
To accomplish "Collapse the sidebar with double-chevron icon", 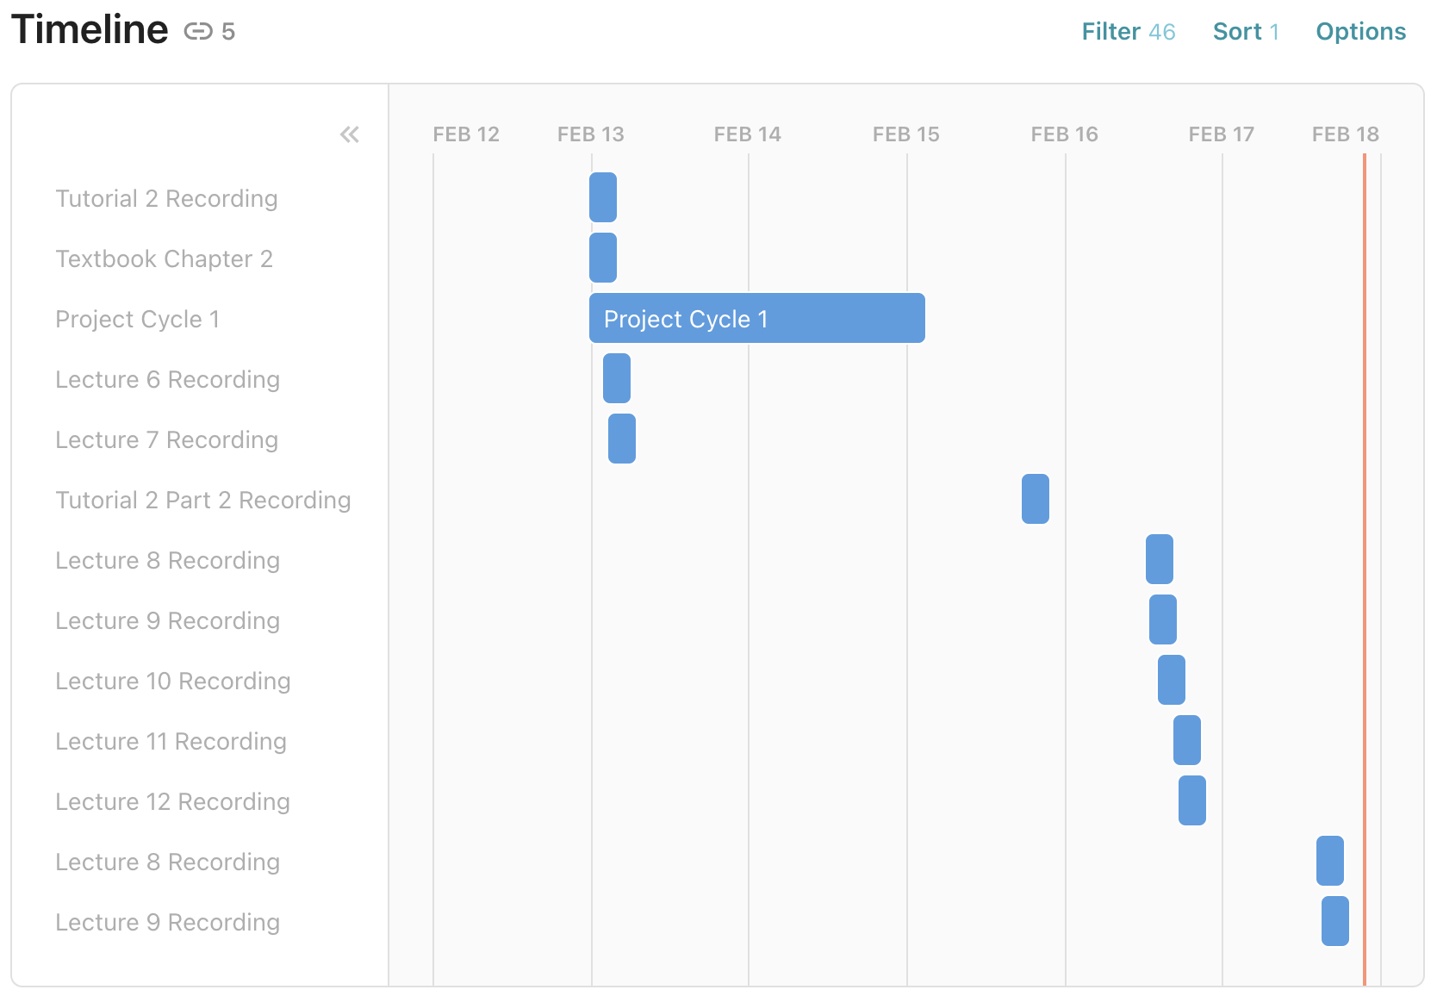I will 349,134.
